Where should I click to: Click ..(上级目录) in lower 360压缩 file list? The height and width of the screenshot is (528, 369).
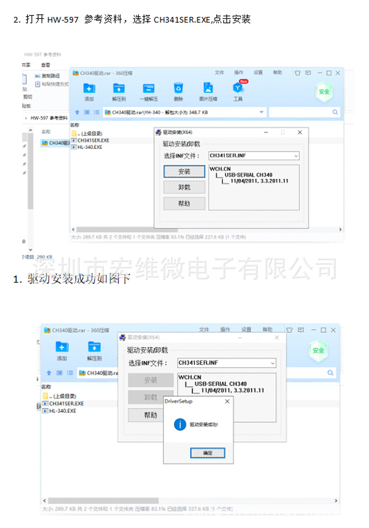(59, 396)
